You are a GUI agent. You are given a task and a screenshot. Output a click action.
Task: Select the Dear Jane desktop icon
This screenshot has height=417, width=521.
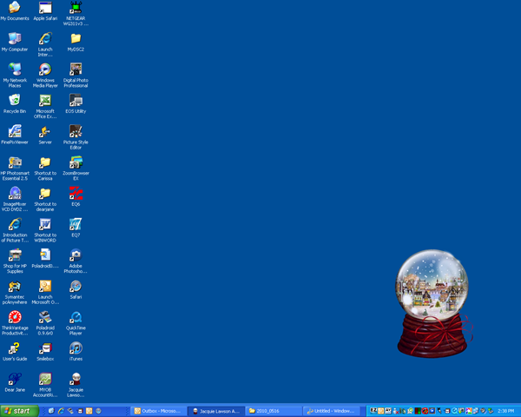15,382
